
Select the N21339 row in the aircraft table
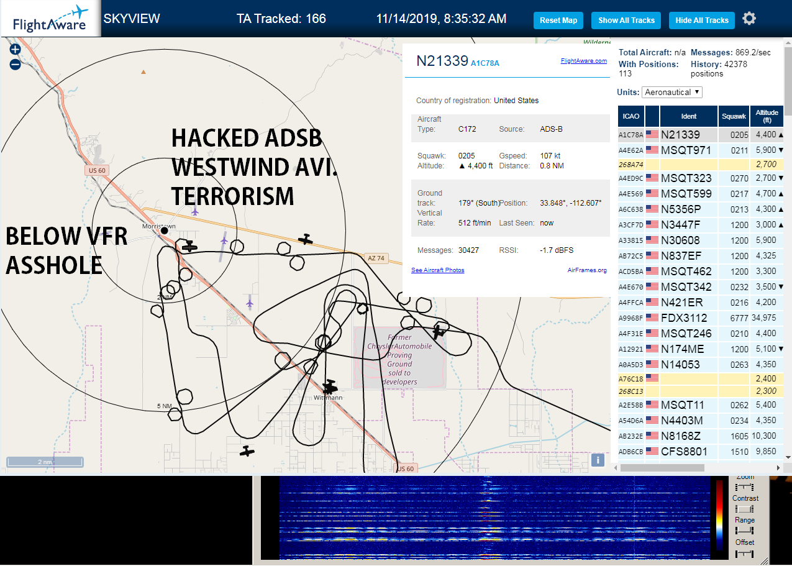coord(701,135)
